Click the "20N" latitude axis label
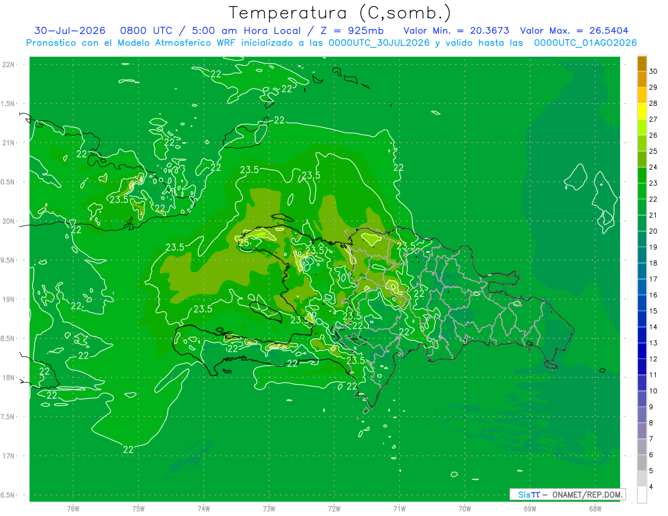The height and width of the screenshot is (516, 668). pyautogui.click(x=8, y=221)
